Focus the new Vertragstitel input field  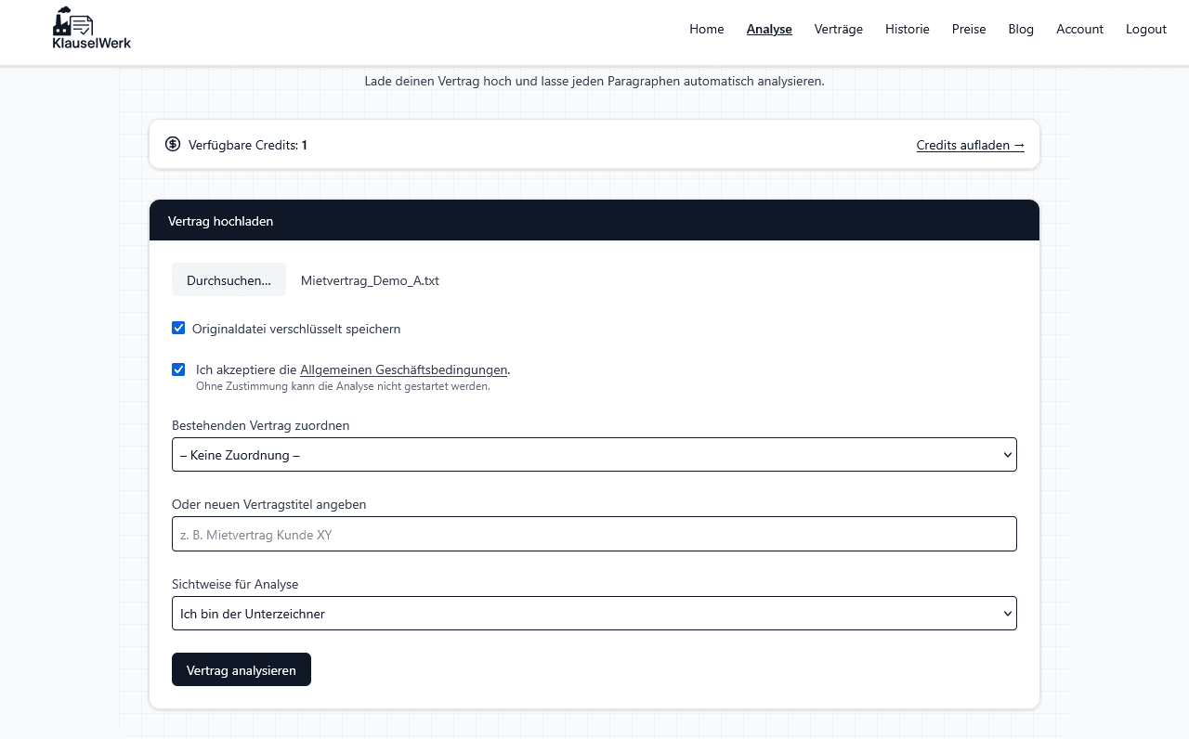tap(594, 535)
